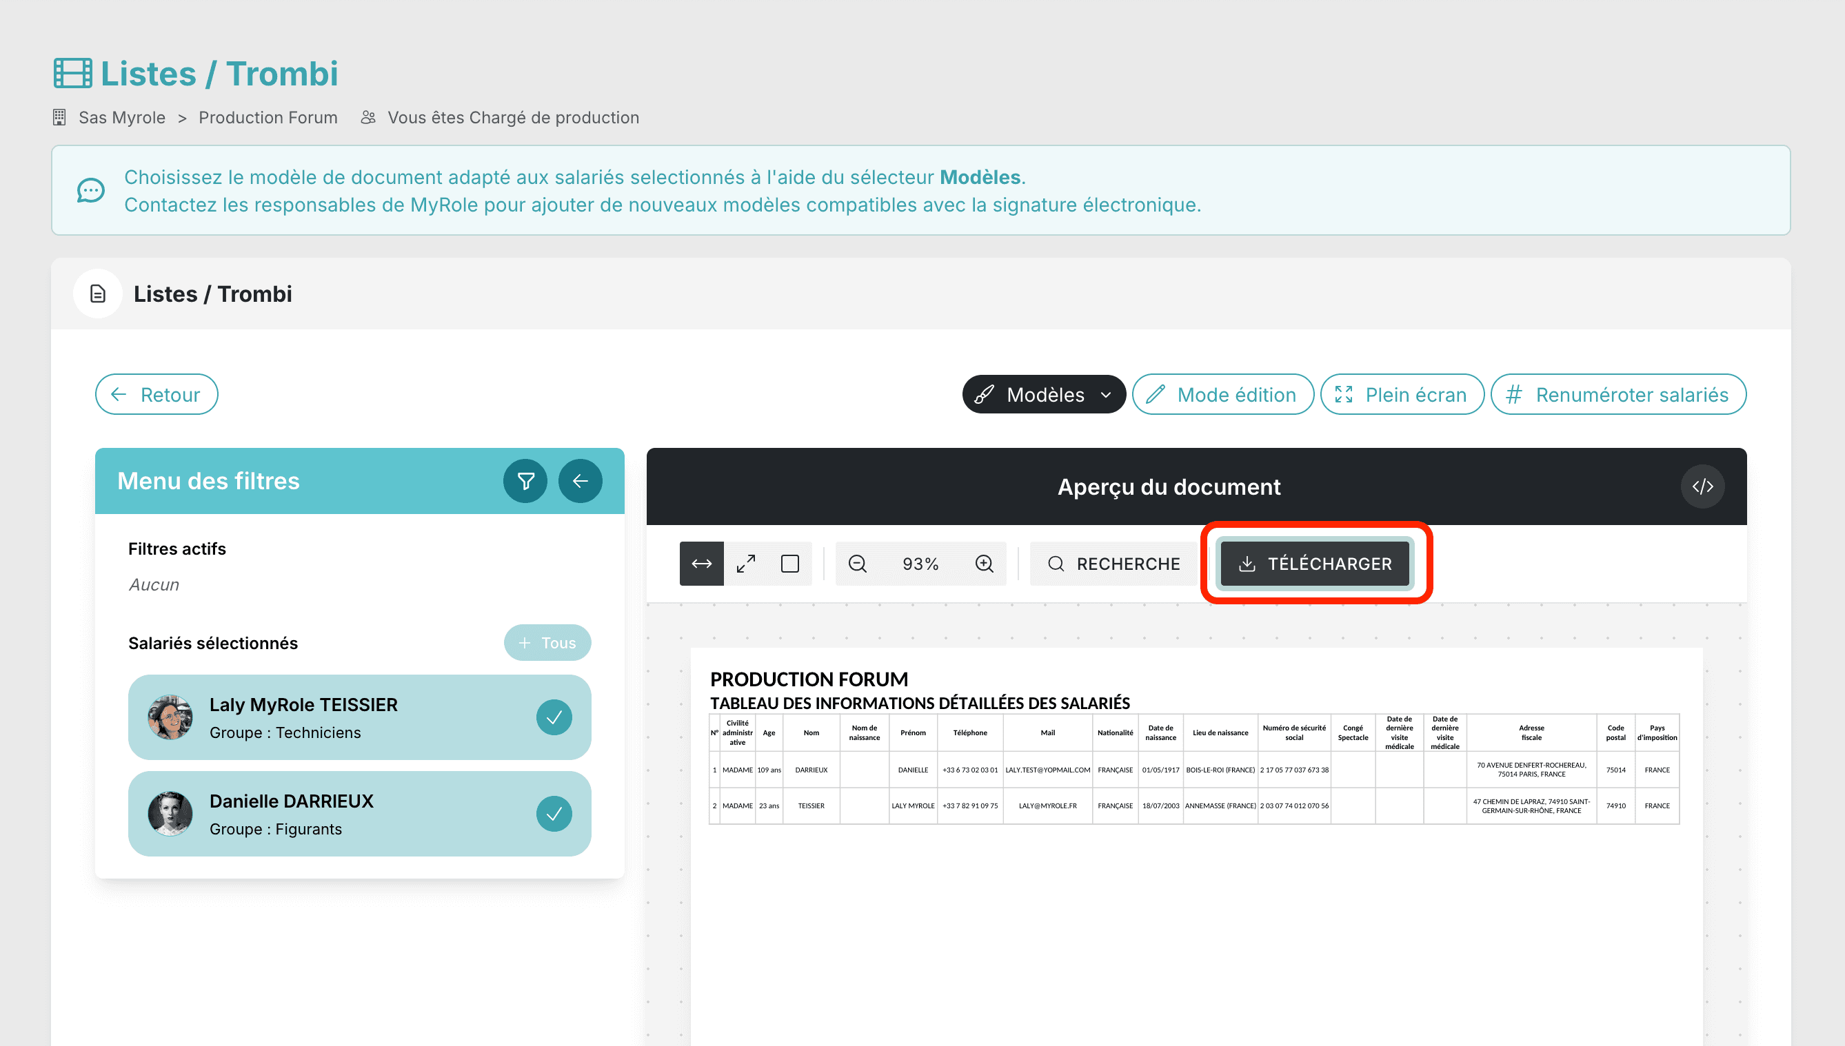Click the Aperçu du document title

(1169, 486)
